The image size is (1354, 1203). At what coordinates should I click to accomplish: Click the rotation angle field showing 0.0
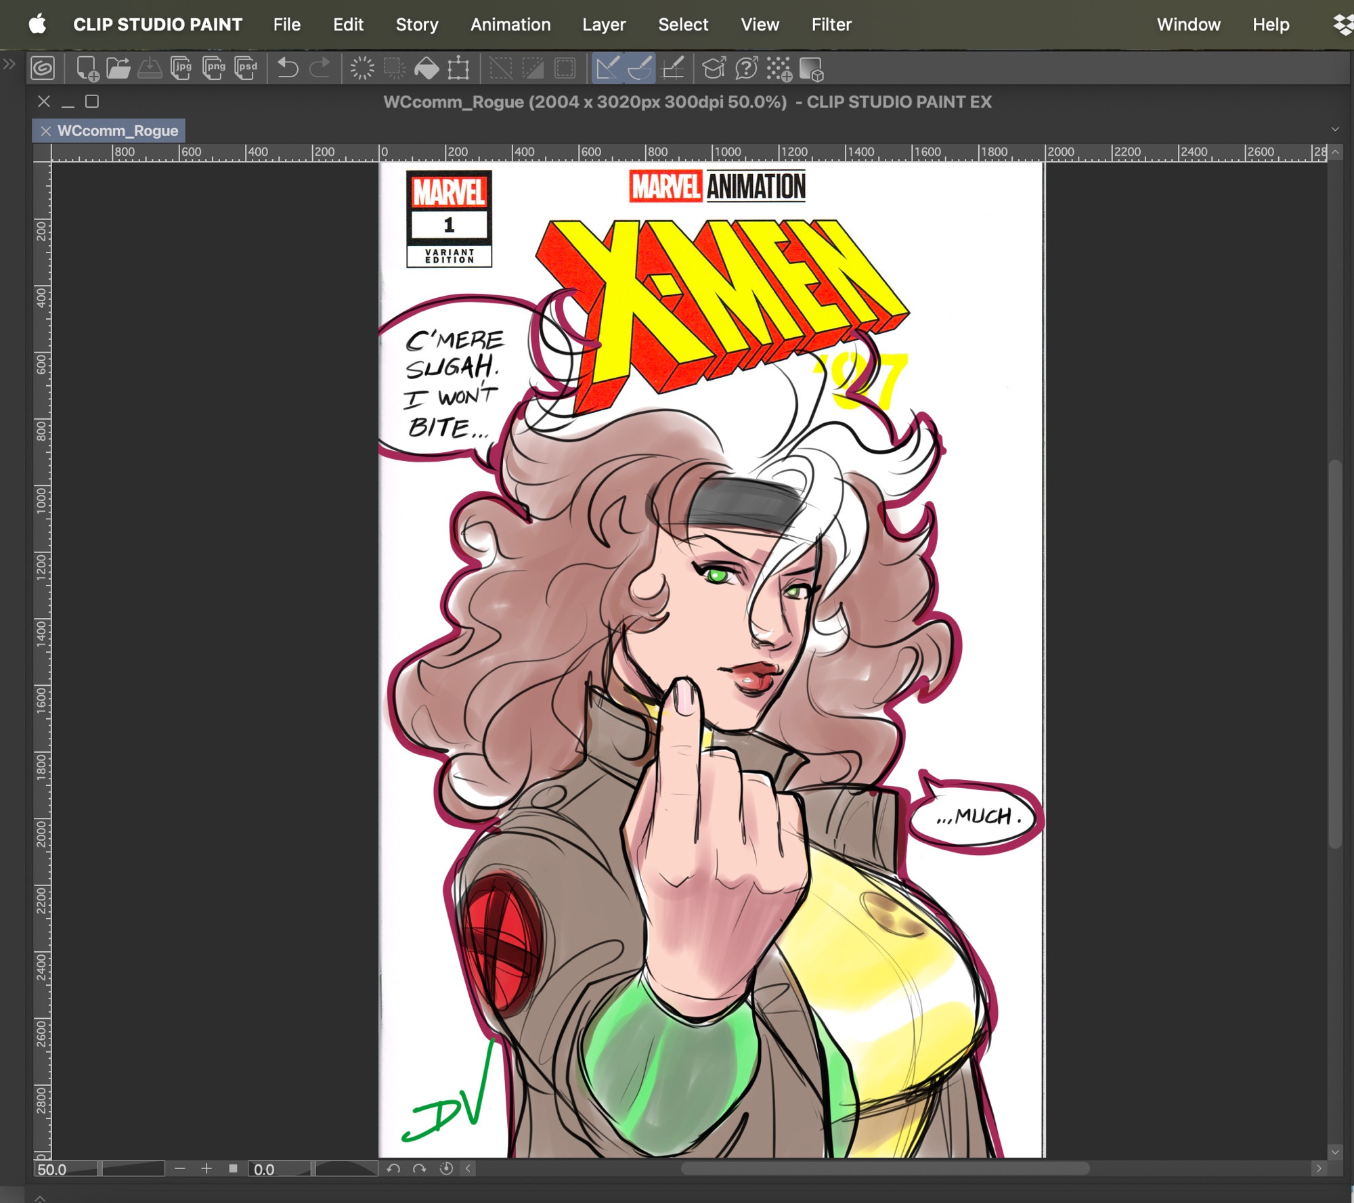(x=279, y=1169)
